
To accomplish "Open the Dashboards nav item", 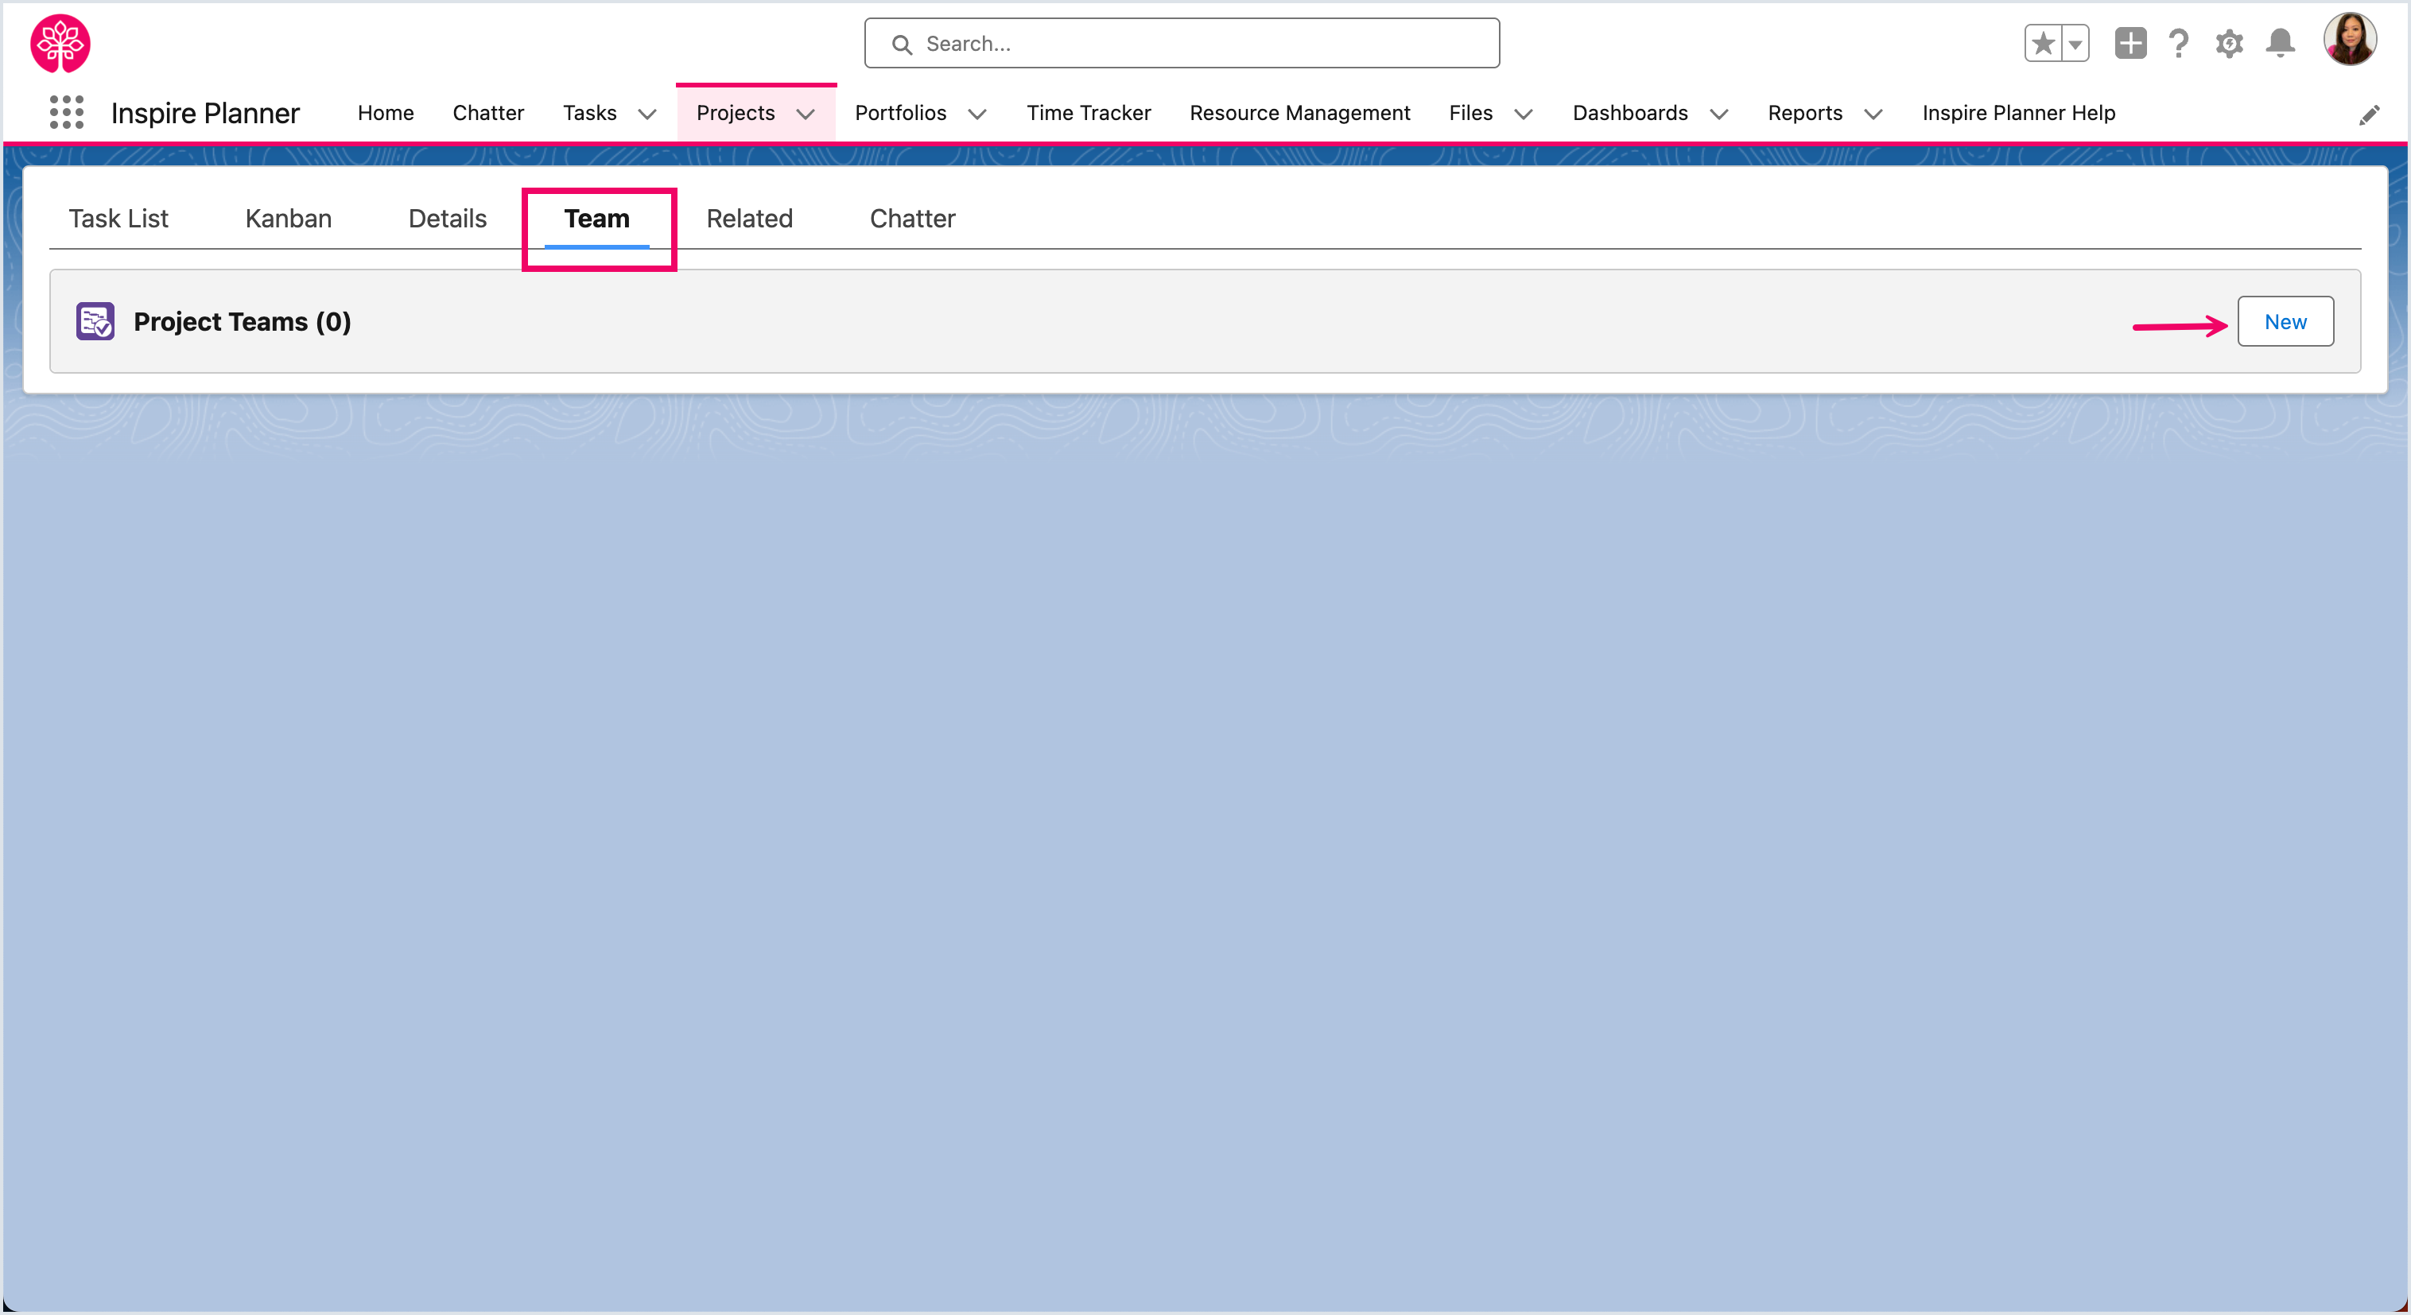I will click(1629, 112).
